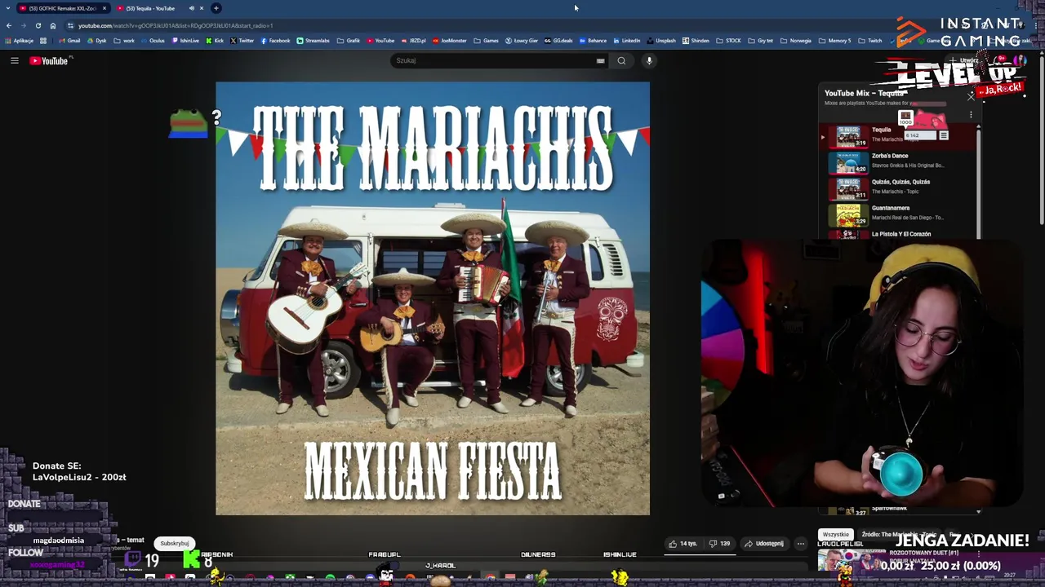Open Aplikacje bookmarks shortcut

click(x=20, y=41)
